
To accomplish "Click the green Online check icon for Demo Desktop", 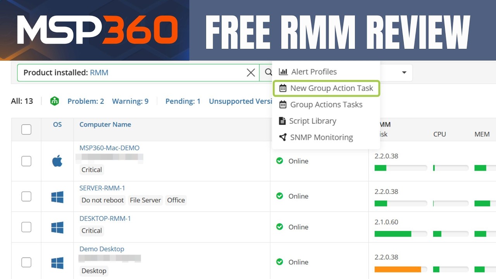I will click(279, 262).
